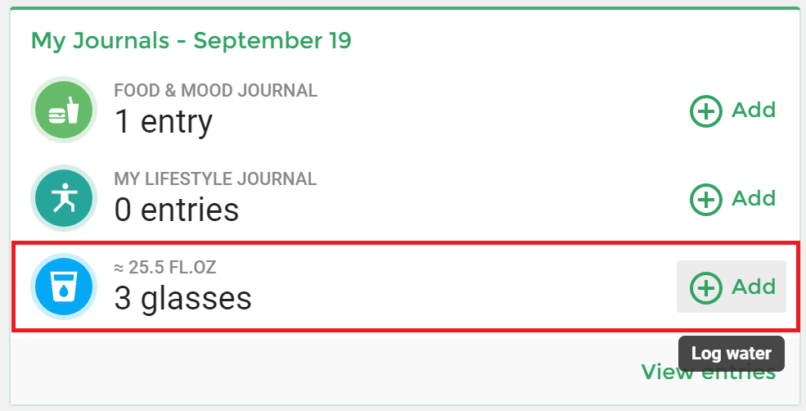Click the Log water tooltip
This screenshot has width=806, height=411.
[x=732, y=354]
